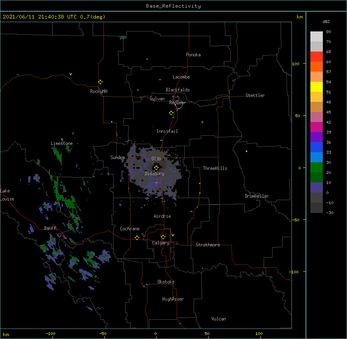Image resolution: width=347 pixels, height=339 pixels.
Task: Click the dBZ legend heading
Action: pos(326,21)
